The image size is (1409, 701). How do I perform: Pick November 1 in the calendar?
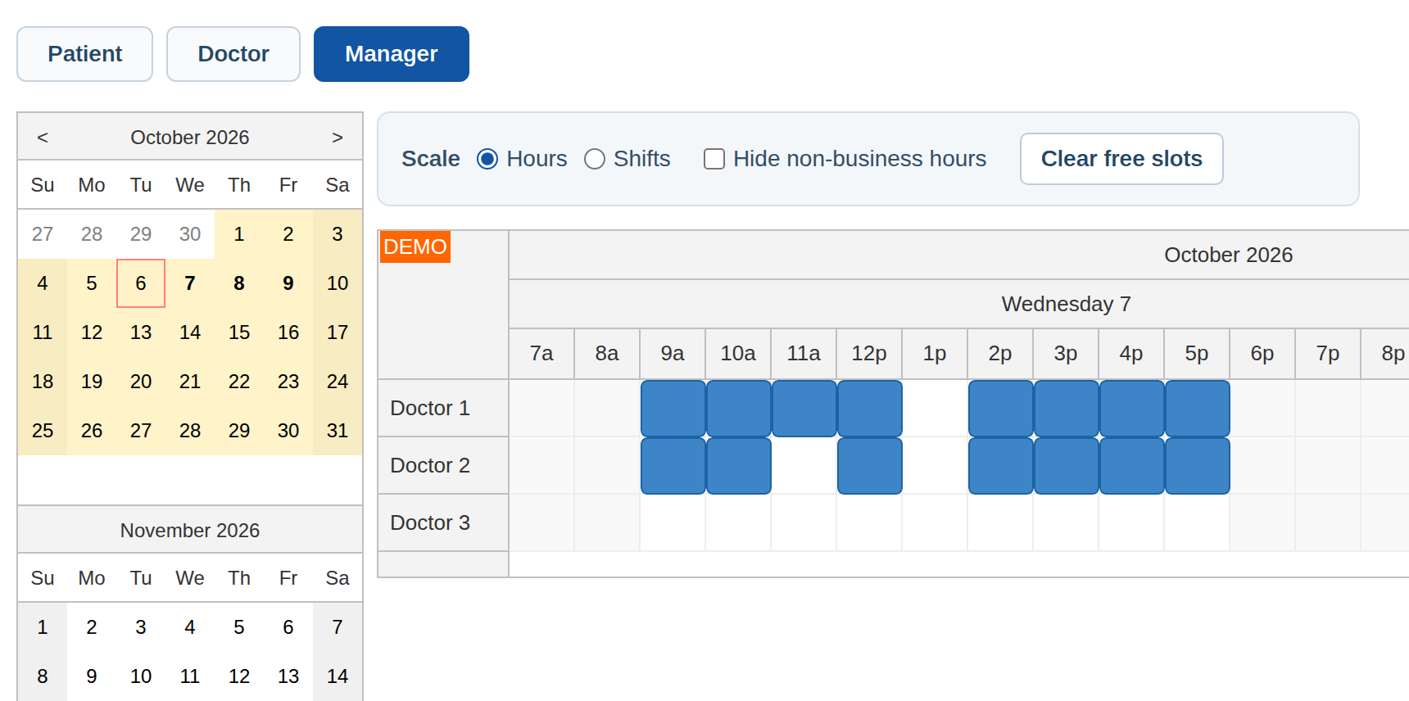[43, 627]
